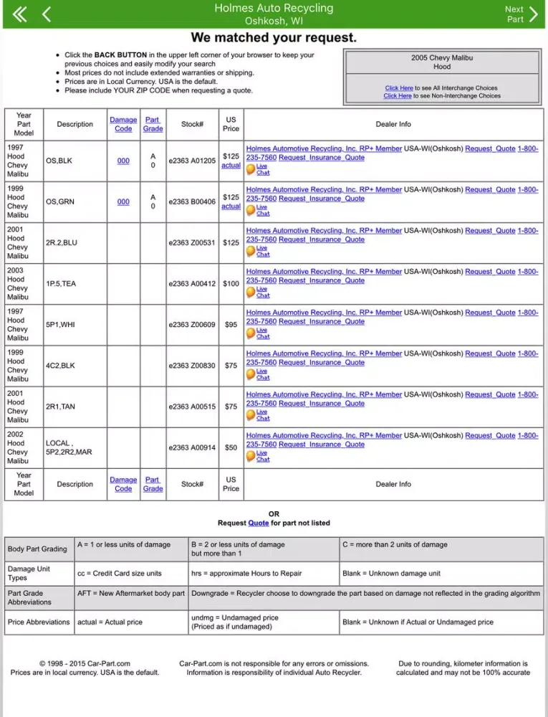
Task: Select the $95 price cell
Action: pos(231,324)
